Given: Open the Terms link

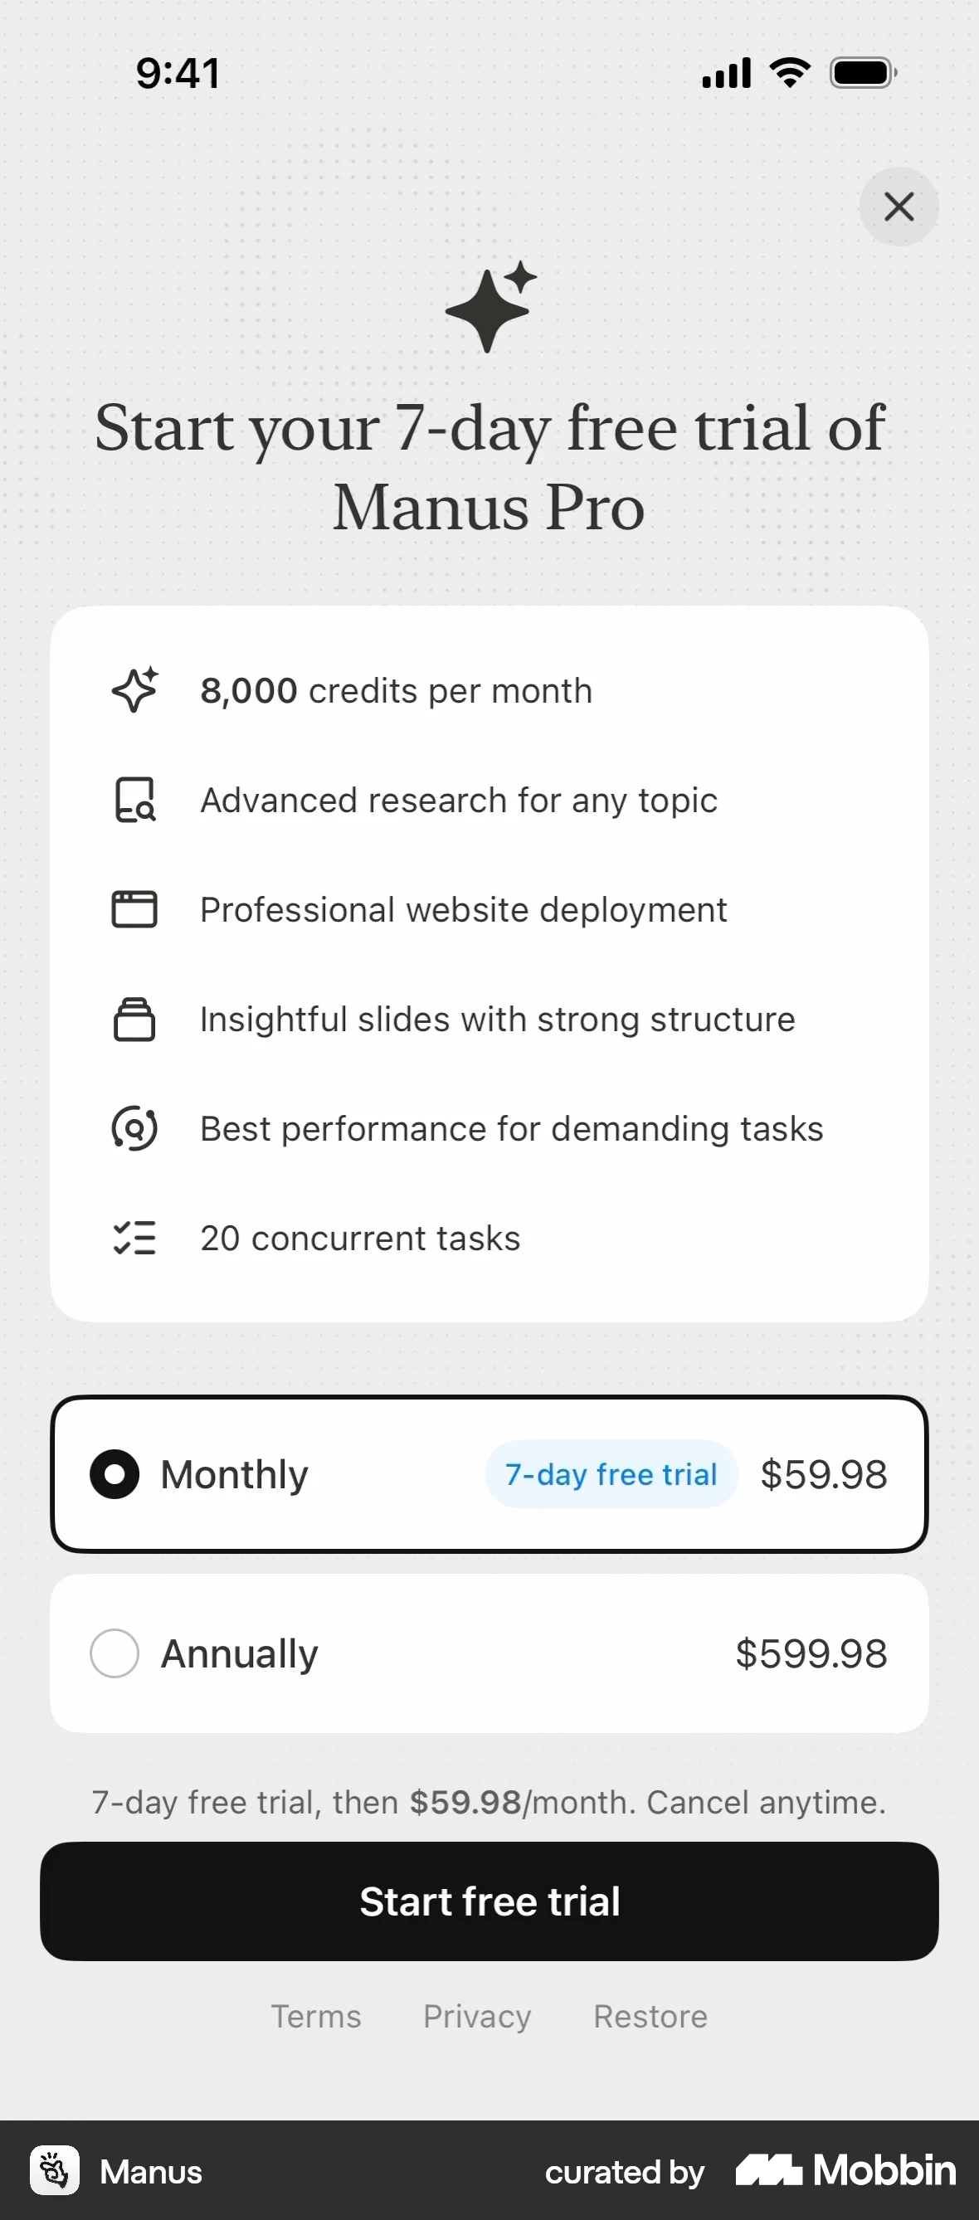Looking at the screenshot, I should 316,2017.
